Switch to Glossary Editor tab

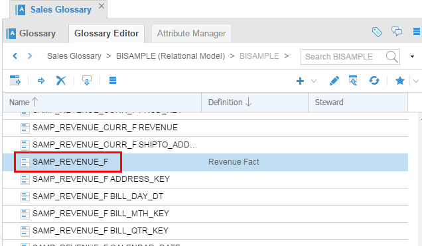pos(106,34)
